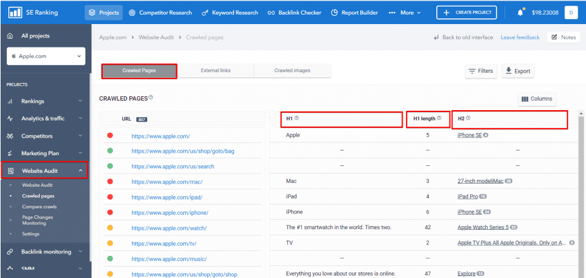Select Website Audit sidebar sub-item
This screenshot has height=278, width=586.
(x=37, y=185)
